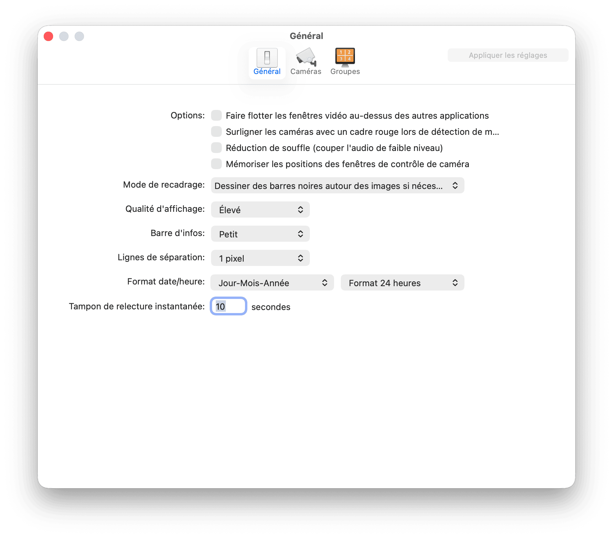Check Mémoriser les positions des fenêtres
Screen dimensions: 613x538
[x=216, y=164]
